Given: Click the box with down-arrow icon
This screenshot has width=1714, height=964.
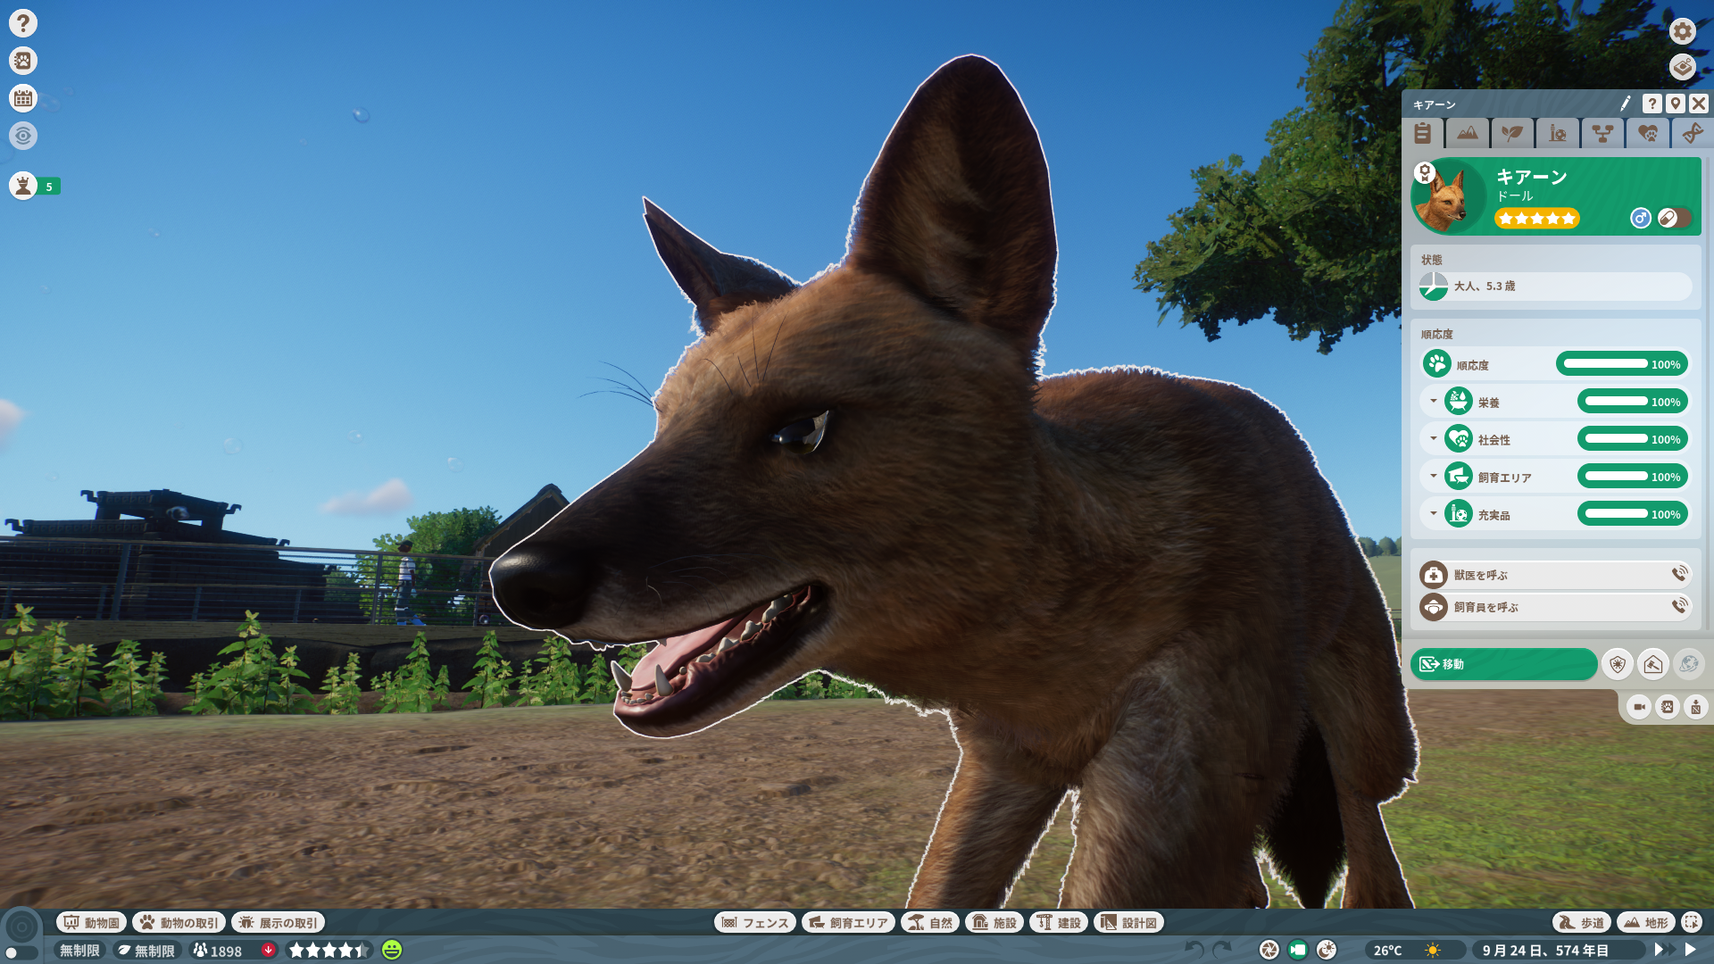Looking at the screenshot, I should [1696, 707].
